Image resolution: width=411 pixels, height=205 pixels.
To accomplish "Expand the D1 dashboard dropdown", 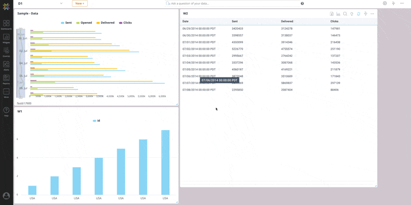I will point(61,3).
